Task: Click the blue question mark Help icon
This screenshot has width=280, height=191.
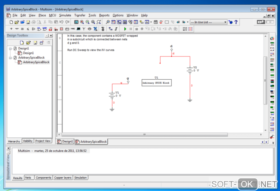Action: [x=236, y=22]
